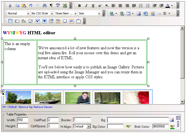The width and height of the screenshot is (186, 133).
Task: Toggle italic formatting
Action: coord(86,6)
